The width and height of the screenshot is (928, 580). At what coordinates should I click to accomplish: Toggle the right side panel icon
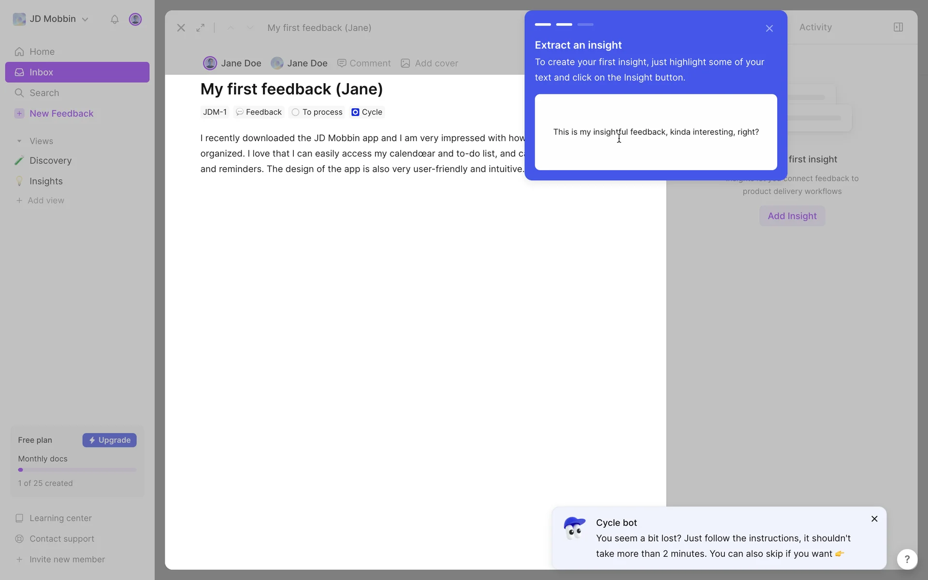pos(898,27)
